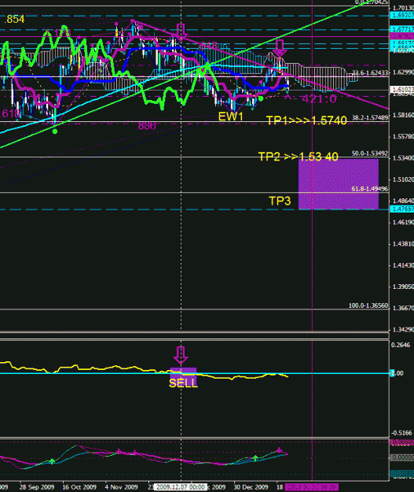Select the yellow TP1>>>1.5740 text label

click(306, 120)
